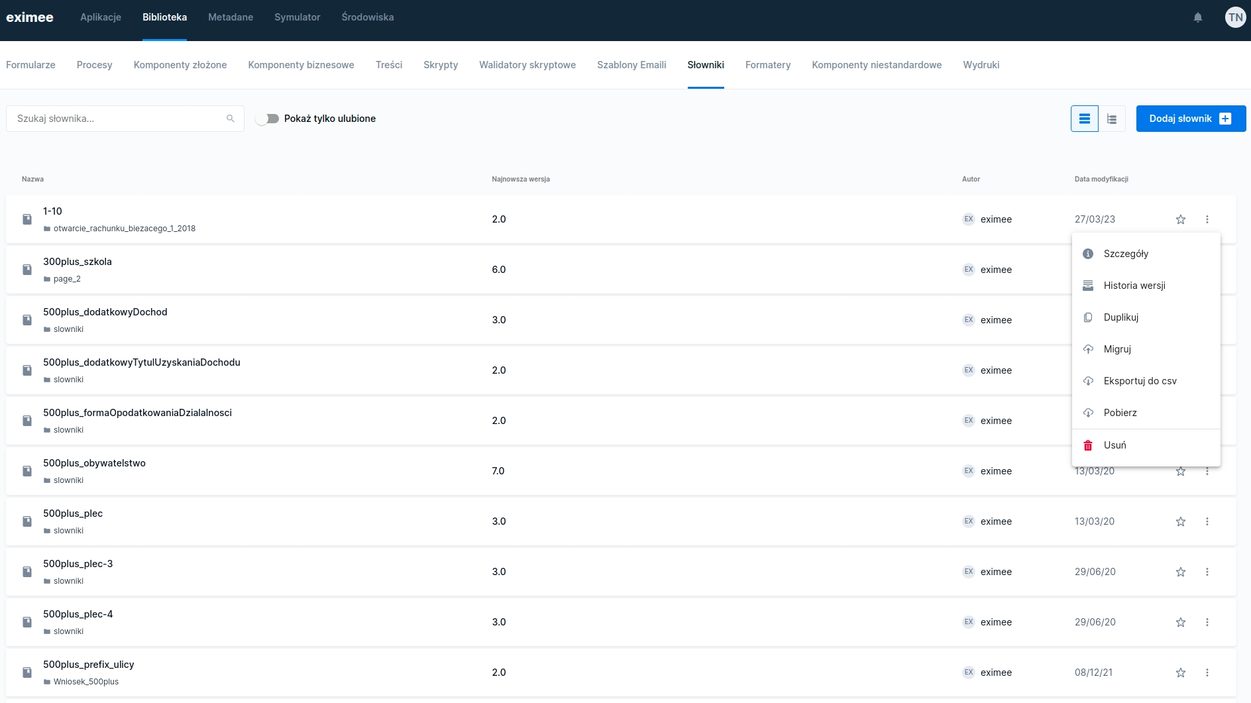The height and width of the screenshot is (703, 1251).
Task: Open kebab menu for 500plus_plec-4 row
Action: pyautogui.click(x=1207, y=622)
